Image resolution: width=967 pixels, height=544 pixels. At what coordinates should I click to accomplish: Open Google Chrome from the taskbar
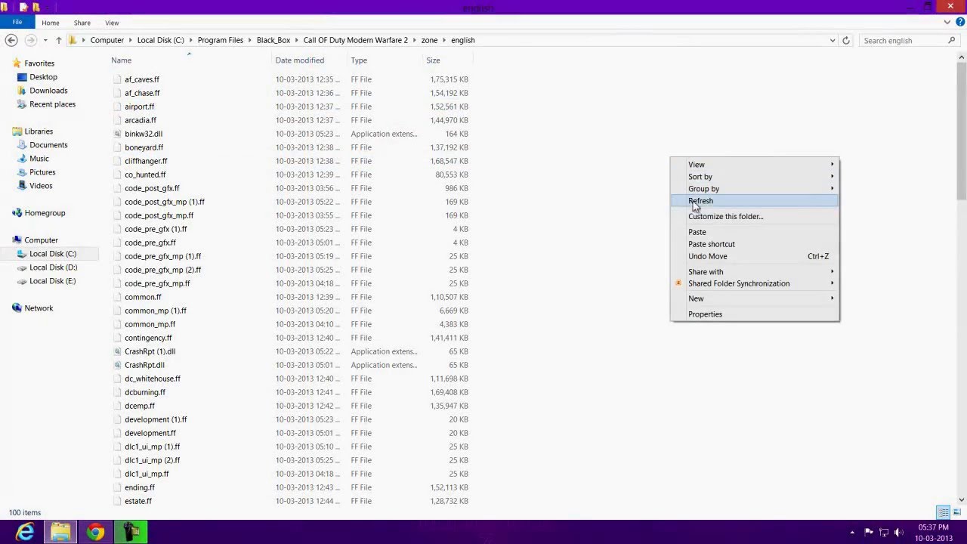(95, 532)
